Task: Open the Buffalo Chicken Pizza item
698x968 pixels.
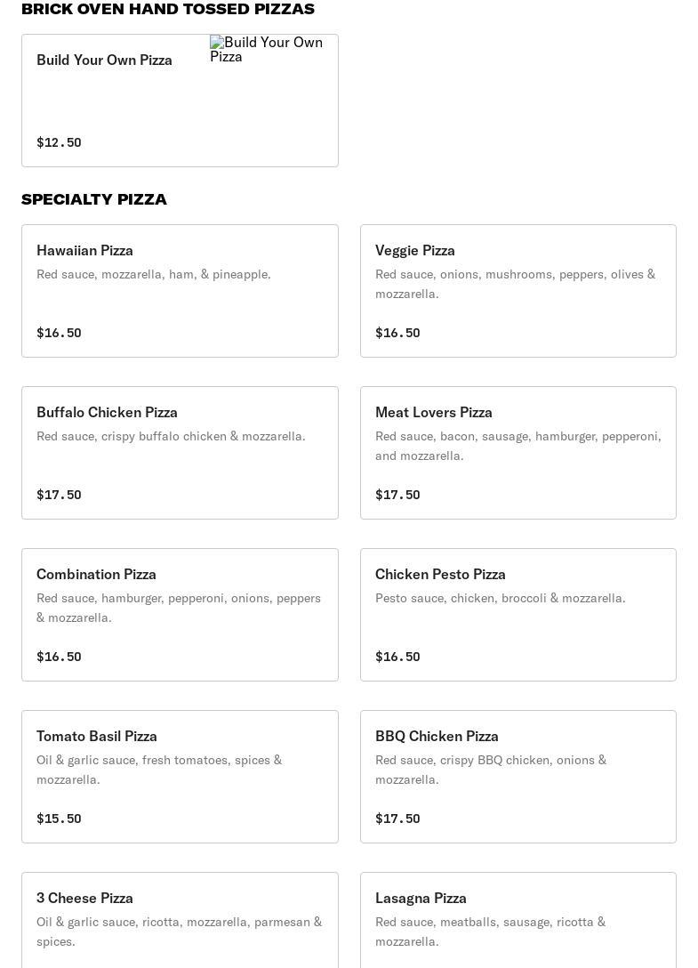Action: point(180,453)
